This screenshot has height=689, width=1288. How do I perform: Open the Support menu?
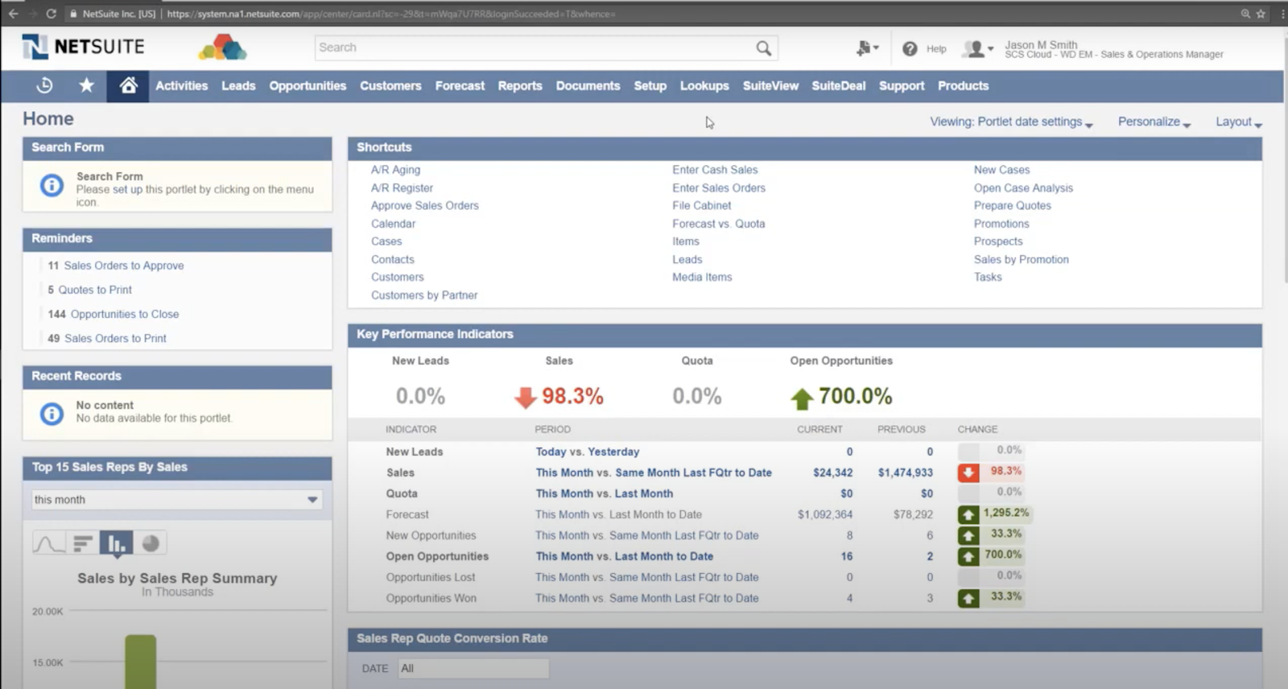(902, 86)
